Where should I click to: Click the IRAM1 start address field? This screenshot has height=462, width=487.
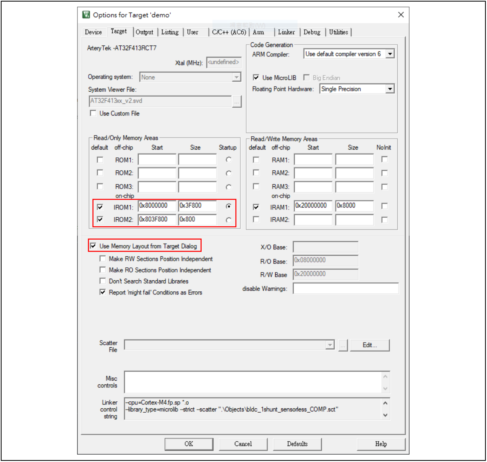(313, 206)
